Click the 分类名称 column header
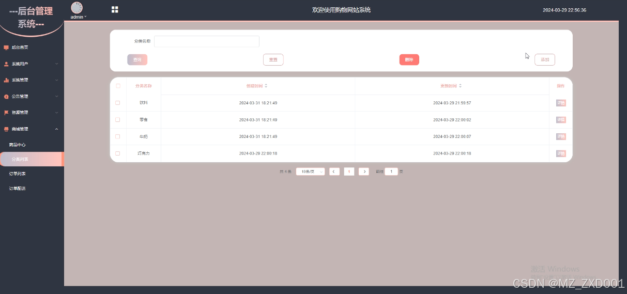Viewport: 627px width, 294px height. 143,86
